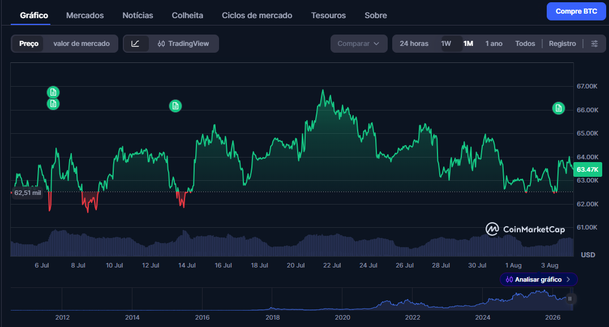Open the news marker near 14 Jul
Screen dimensions: 609x327
(x=175, y=106)
